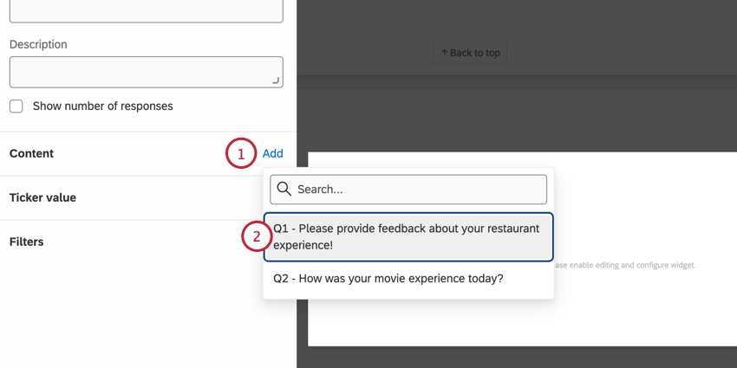Click the enable editing and configure widget text
The image size is (737, 368).
pos(624,265)
